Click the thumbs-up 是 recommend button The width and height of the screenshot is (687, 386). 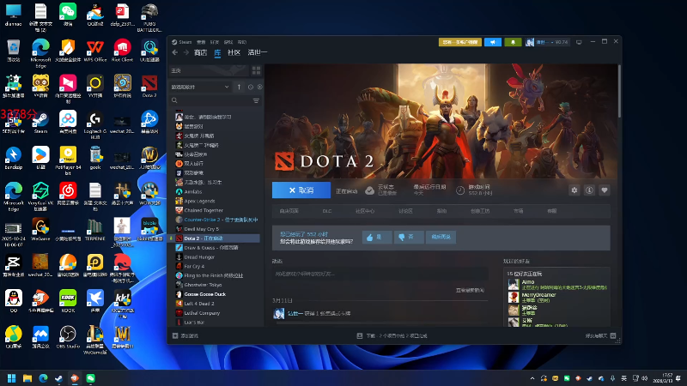pyautogui.click(x=377, y=238)
